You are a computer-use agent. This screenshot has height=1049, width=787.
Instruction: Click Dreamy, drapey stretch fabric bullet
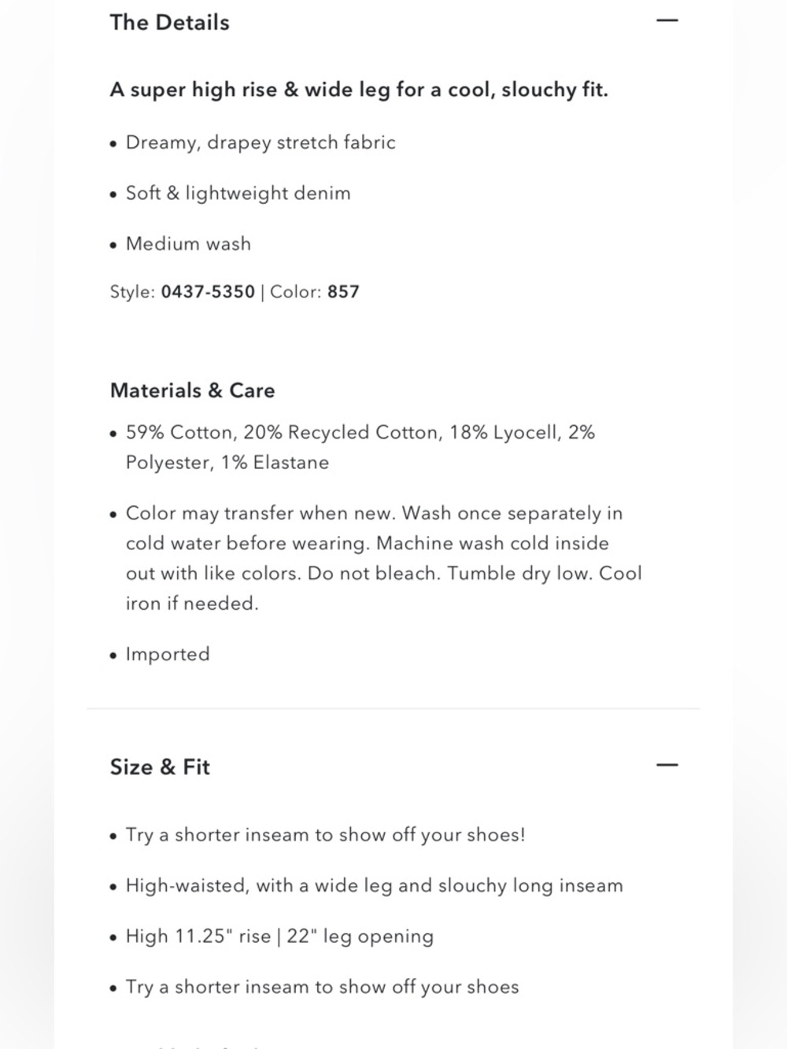260,143
